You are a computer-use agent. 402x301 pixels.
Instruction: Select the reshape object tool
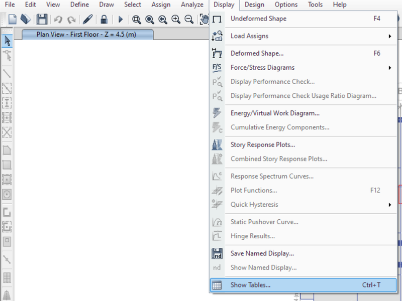(7, 56)
